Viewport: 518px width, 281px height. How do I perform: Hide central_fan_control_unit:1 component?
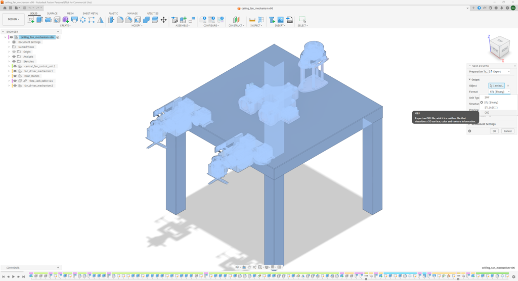(15, 66)
